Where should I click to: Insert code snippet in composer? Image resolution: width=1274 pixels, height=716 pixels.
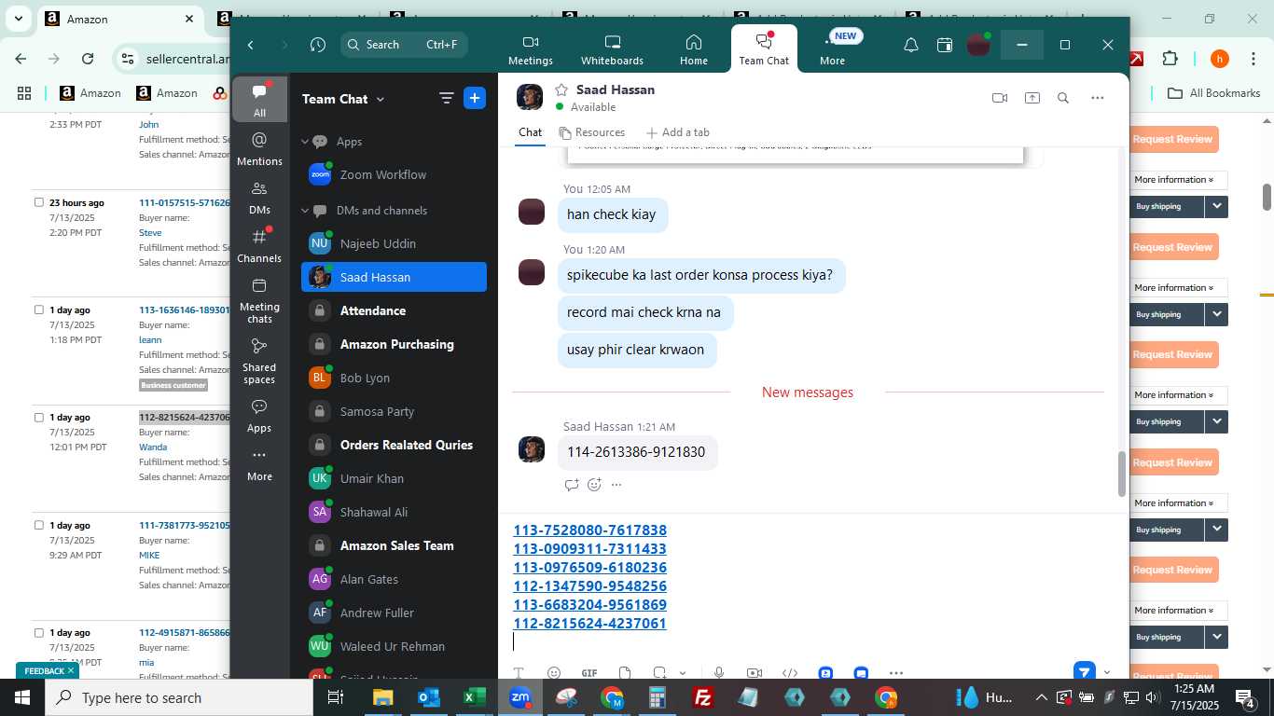coord(790,673)
